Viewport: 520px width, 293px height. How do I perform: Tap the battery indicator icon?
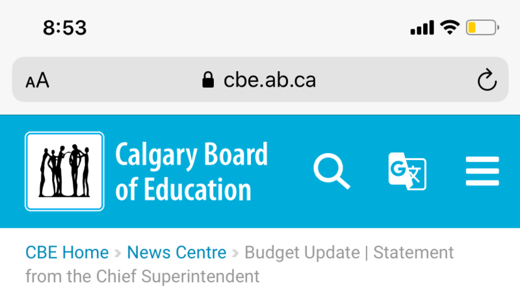tap(482, 27)
